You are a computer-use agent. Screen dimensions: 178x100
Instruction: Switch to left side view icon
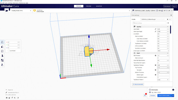coord(15,98)
